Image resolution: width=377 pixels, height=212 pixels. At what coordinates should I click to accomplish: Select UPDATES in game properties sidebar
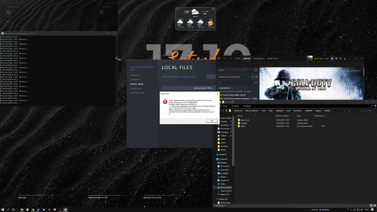coord(134,79)
